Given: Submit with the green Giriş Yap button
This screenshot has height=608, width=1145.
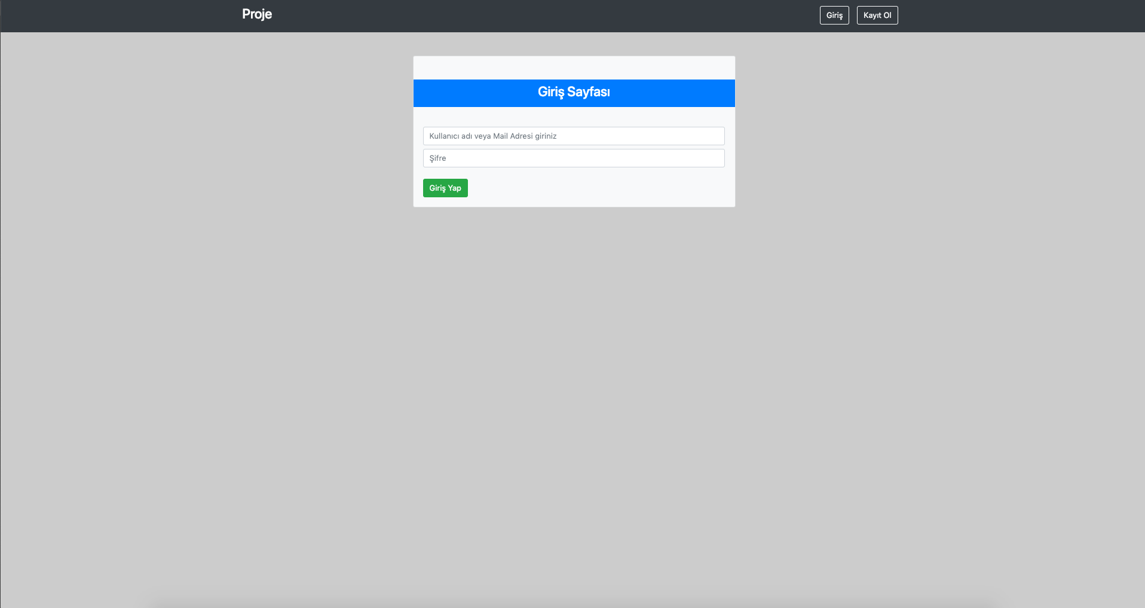Looking at the screenshot, I should point(445,188).
